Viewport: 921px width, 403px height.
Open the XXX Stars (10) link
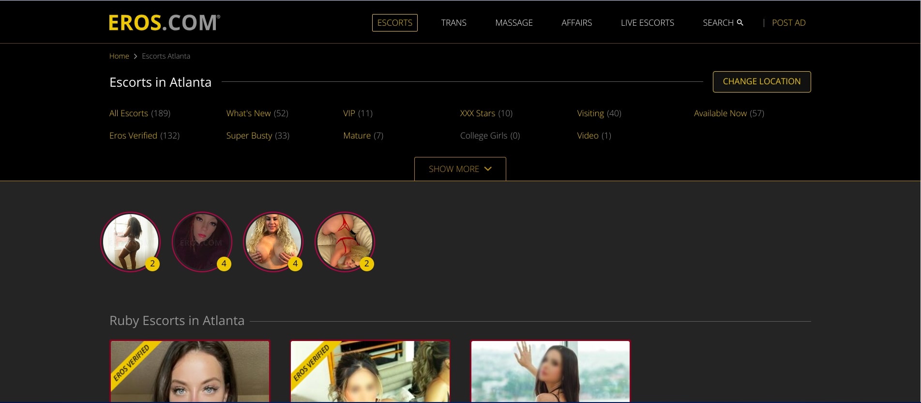[x=486, y=113]
